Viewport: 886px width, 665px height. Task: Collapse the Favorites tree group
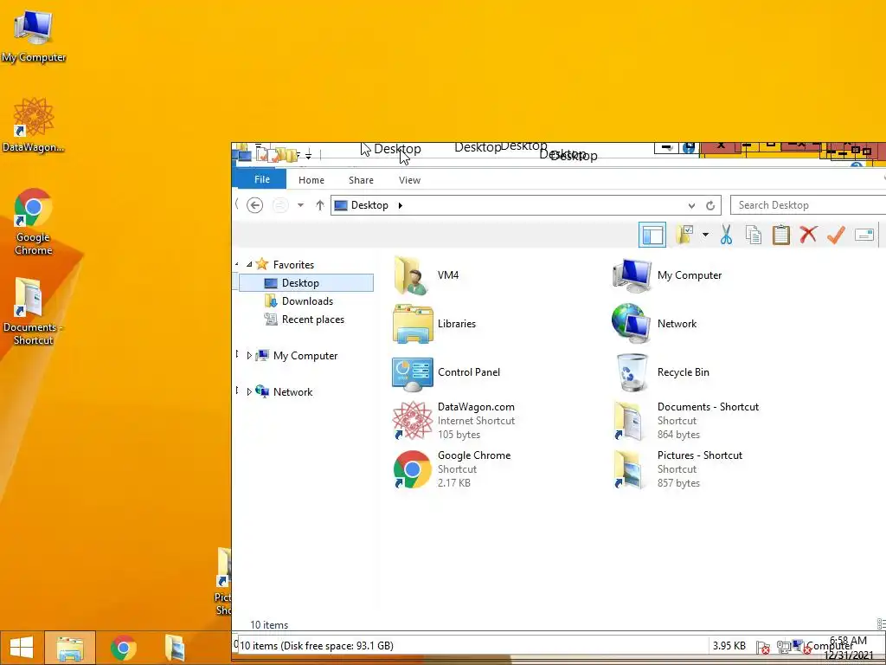pos(249,265)
